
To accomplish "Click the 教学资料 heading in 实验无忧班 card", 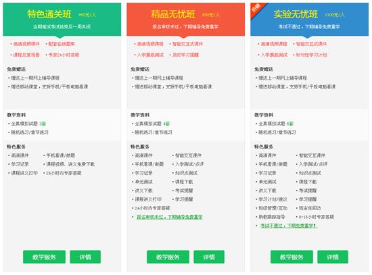I will coord(264,115).
